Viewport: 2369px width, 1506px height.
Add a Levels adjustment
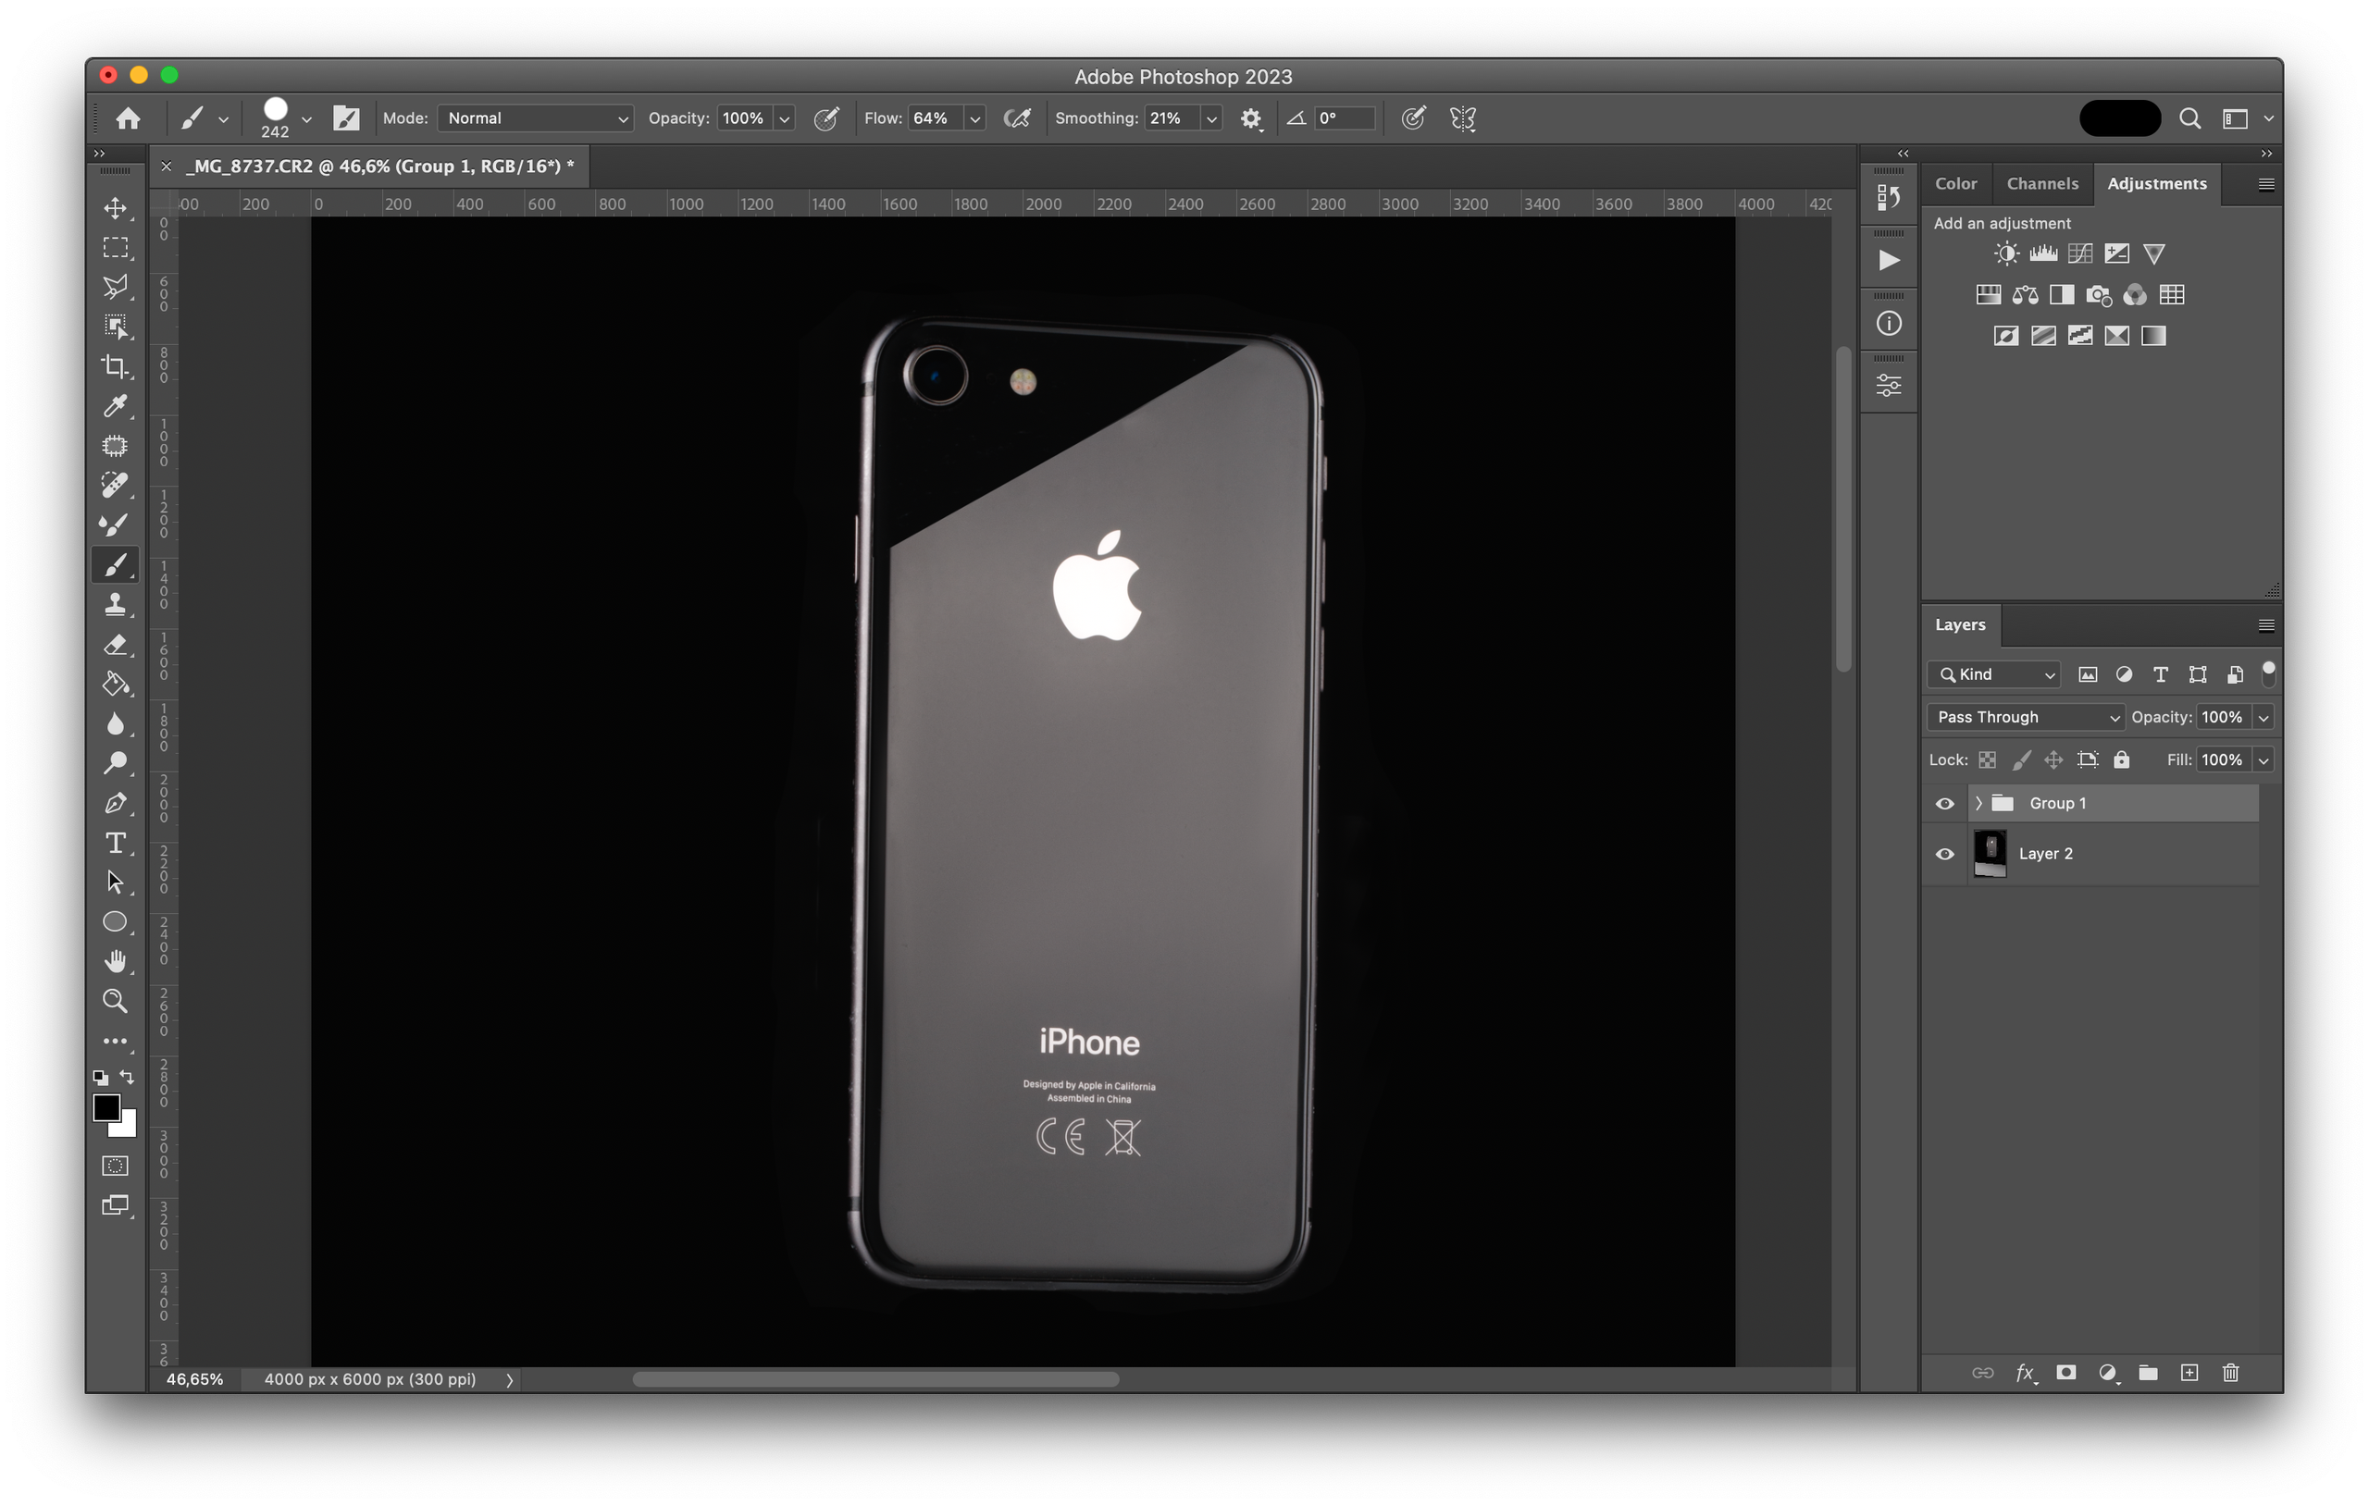[2042, 253]
